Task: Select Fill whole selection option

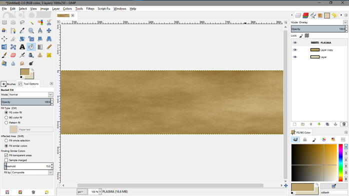Action: point(6,140)
